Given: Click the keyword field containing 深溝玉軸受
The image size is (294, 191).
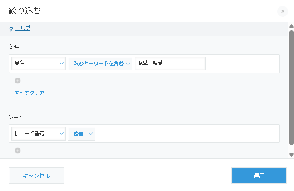Looking at the screenshot, I should [x=170, y=64].
